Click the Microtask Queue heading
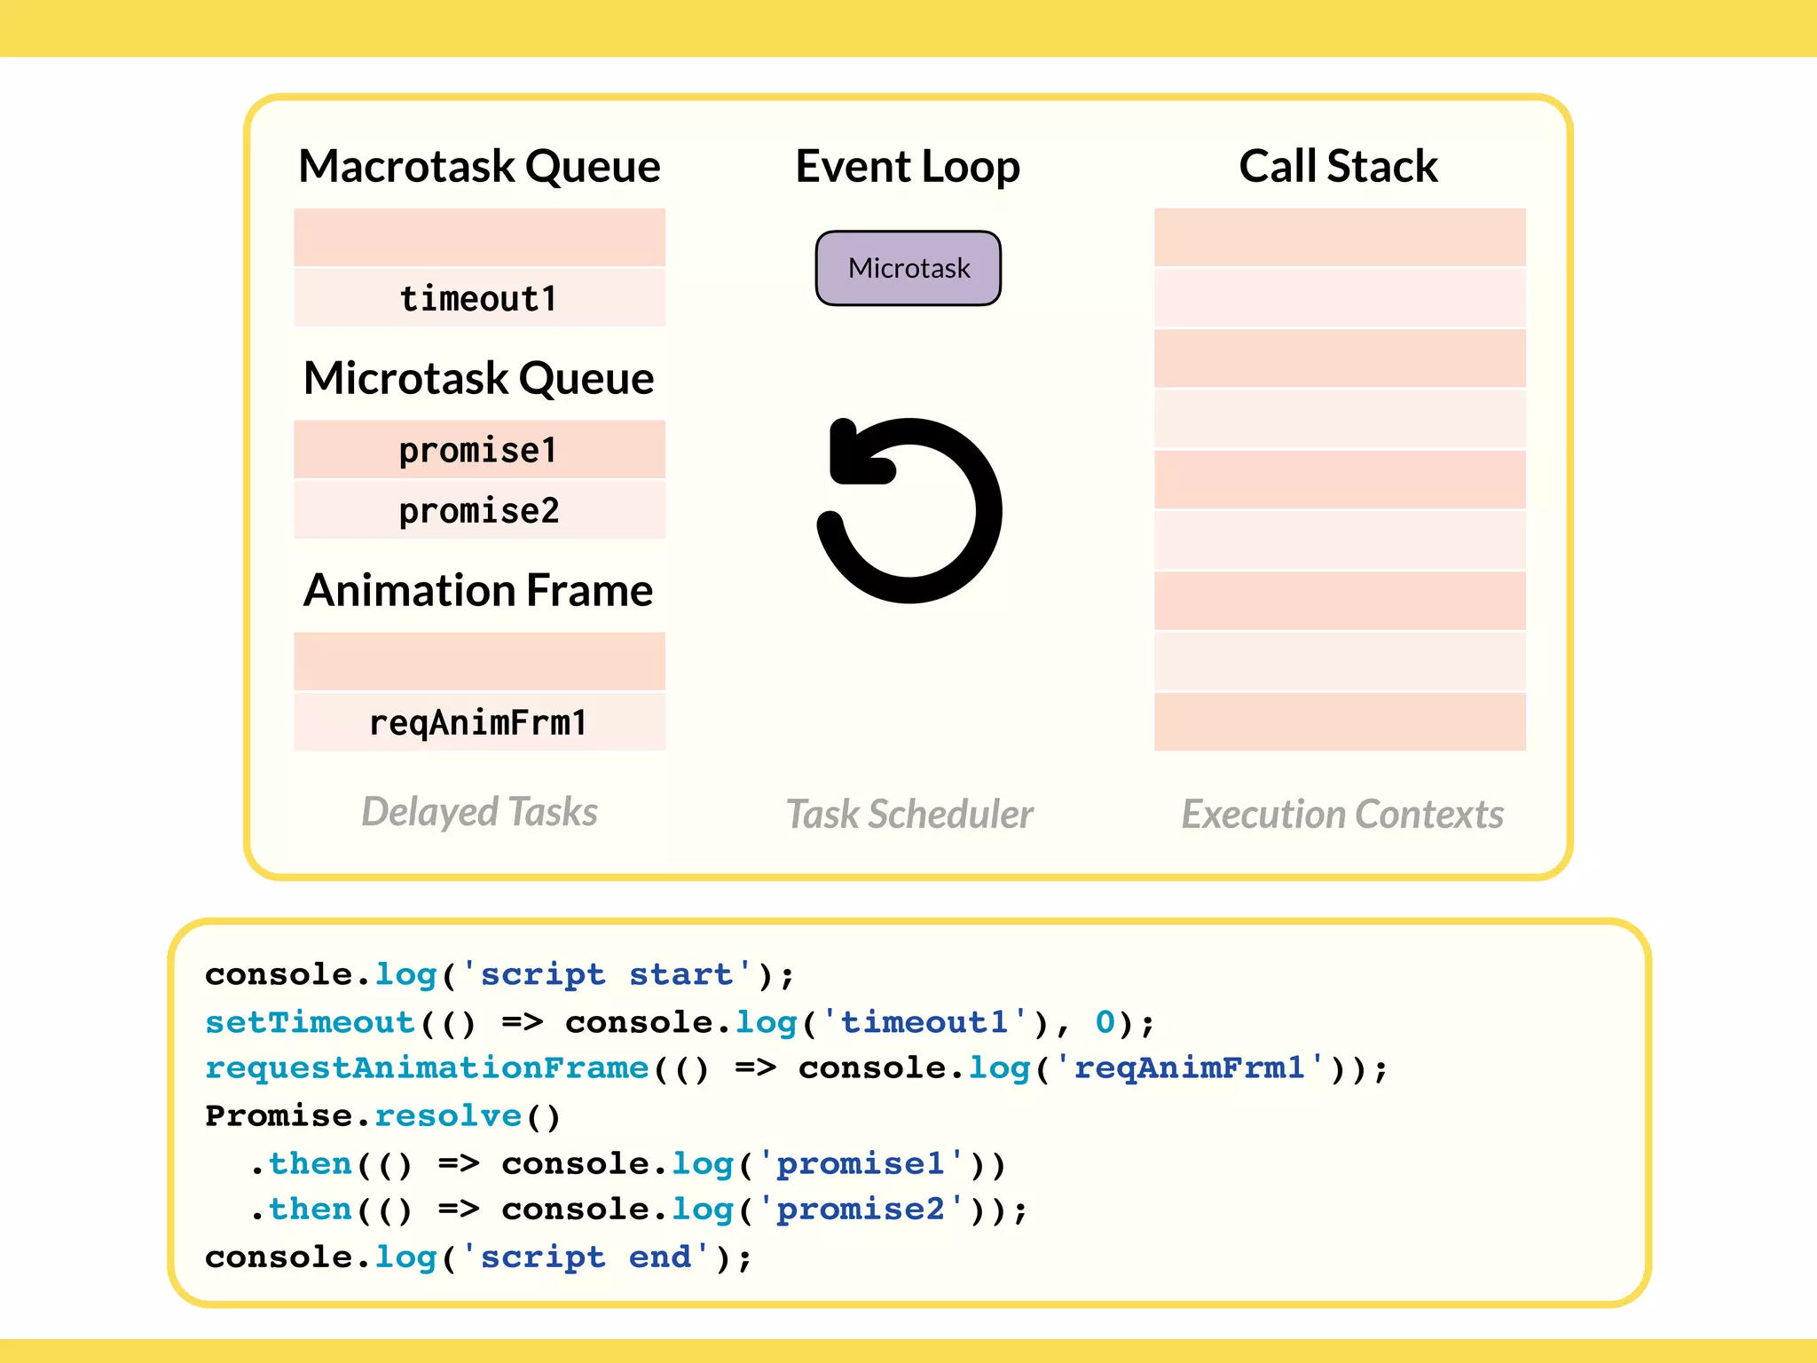This screenshot has height=1363, width=1817. pos(479,378)
